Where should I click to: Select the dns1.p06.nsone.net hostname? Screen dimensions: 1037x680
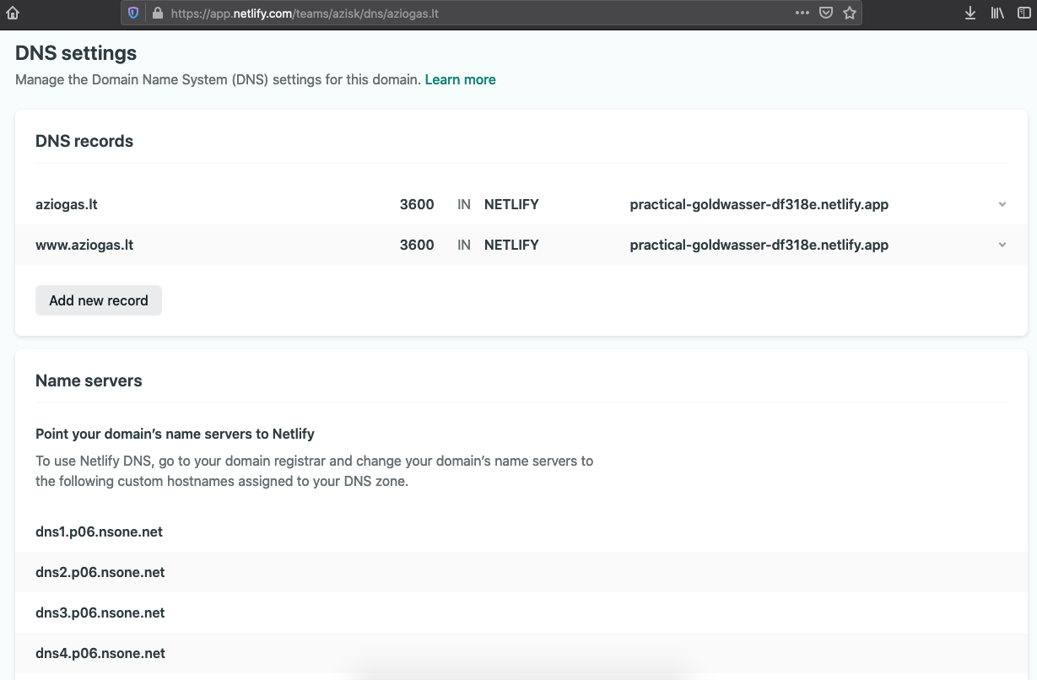coord(99,532)
